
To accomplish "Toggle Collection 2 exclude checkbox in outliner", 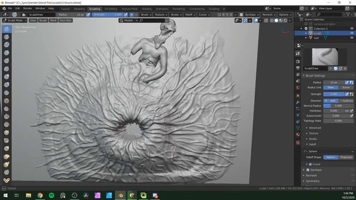I will 306,28.
